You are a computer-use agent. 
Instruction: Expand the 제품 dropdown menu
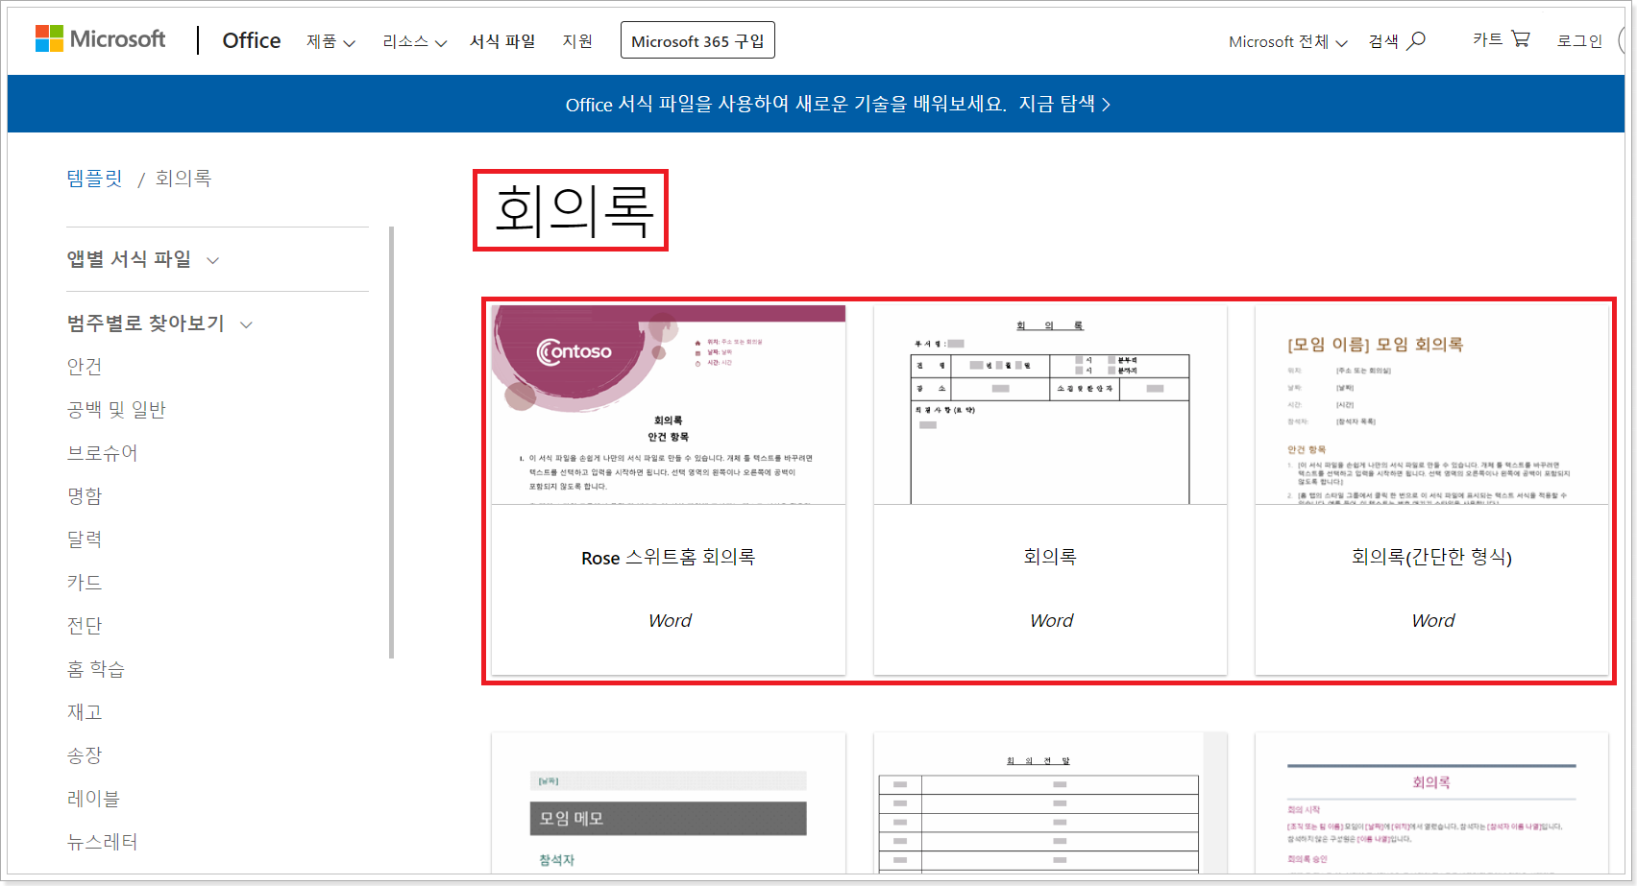pyautogui.click(x=330, y=42)
